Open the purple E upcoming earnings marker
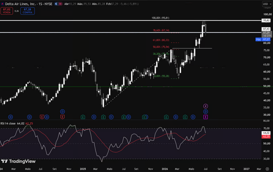Viewport: 273px width, 172px height. pos(206,117)
